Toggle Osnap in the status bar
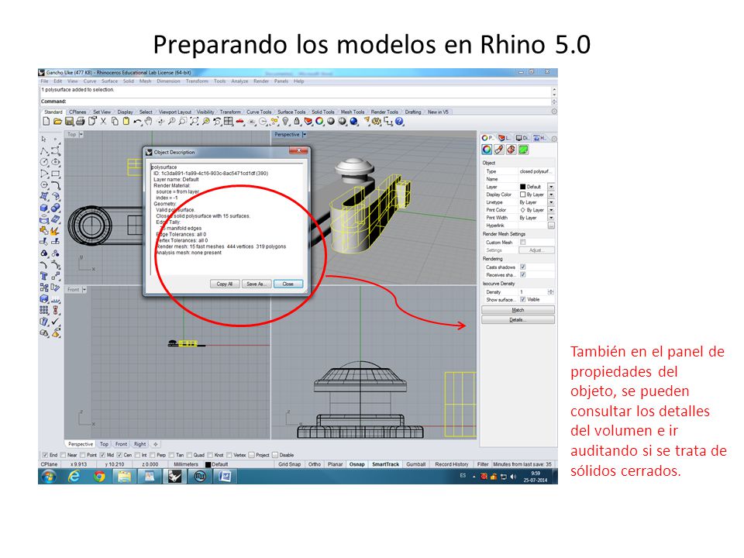 point(356,464)
